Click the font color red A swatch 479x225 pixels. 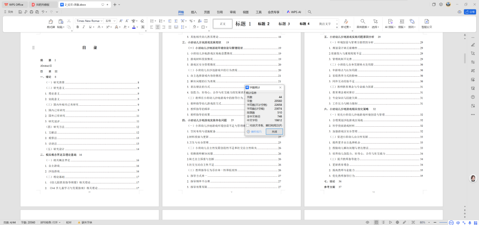[x=134, y=28]
